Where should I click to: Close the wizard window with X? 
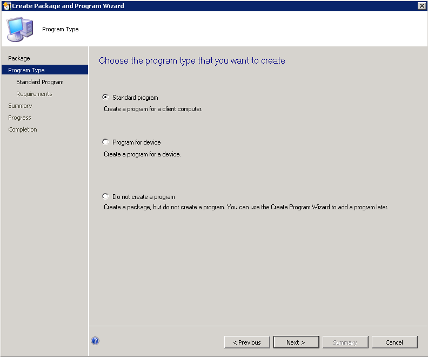tap(422, 5)
